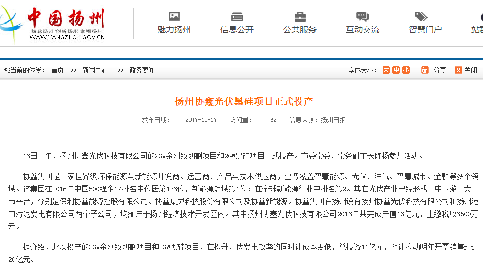Click the 公共服务 briefcase icon
This screenshot has width=483, height=263.
coord(300,16)
